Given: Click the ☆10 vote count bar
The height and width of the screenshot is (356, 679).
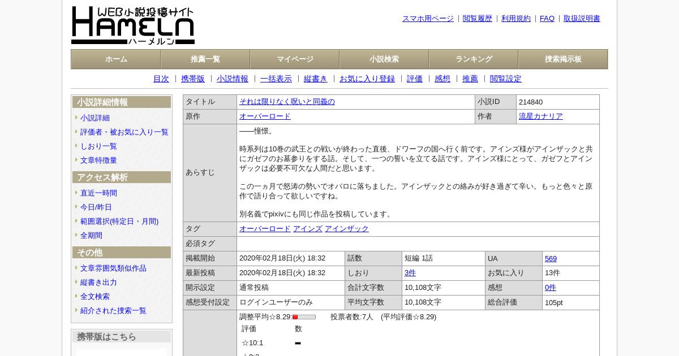Looking at the screenshot, I should tap(298, 343).
